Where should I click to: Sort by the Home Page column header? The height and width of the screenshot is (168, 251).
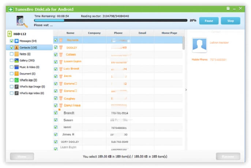click(x=169, y=33)
